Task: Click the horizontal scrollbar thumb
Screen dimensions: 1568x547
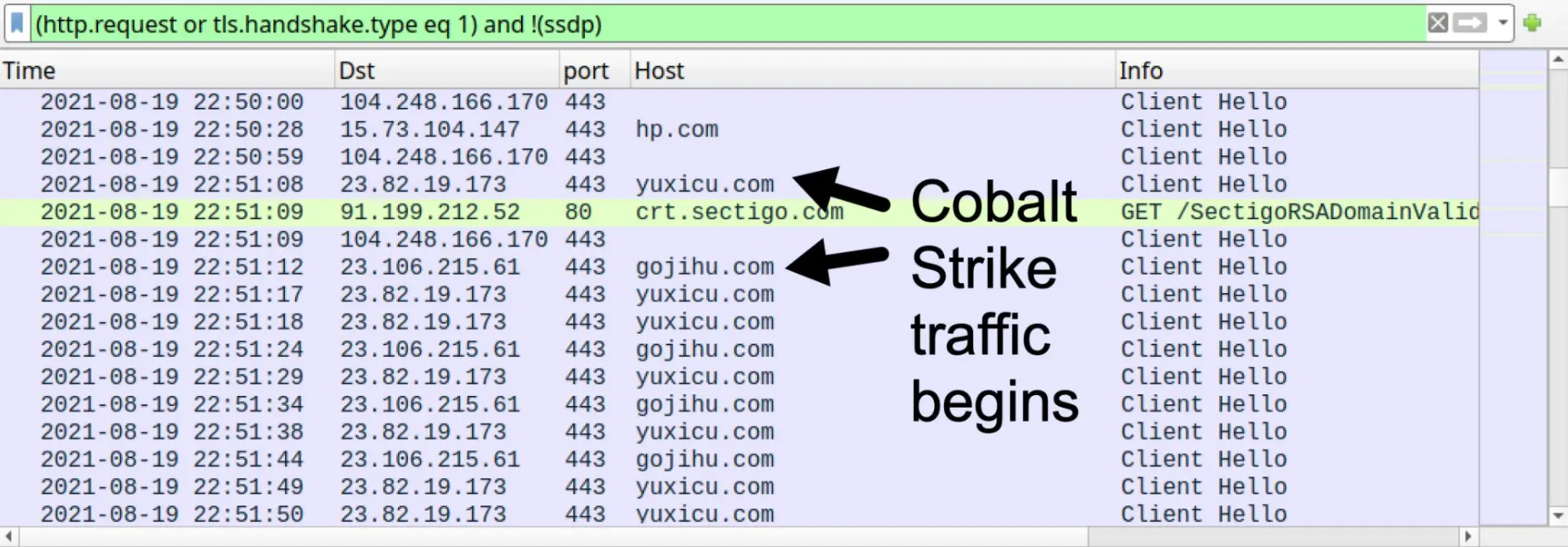Action: click(553, 536)
